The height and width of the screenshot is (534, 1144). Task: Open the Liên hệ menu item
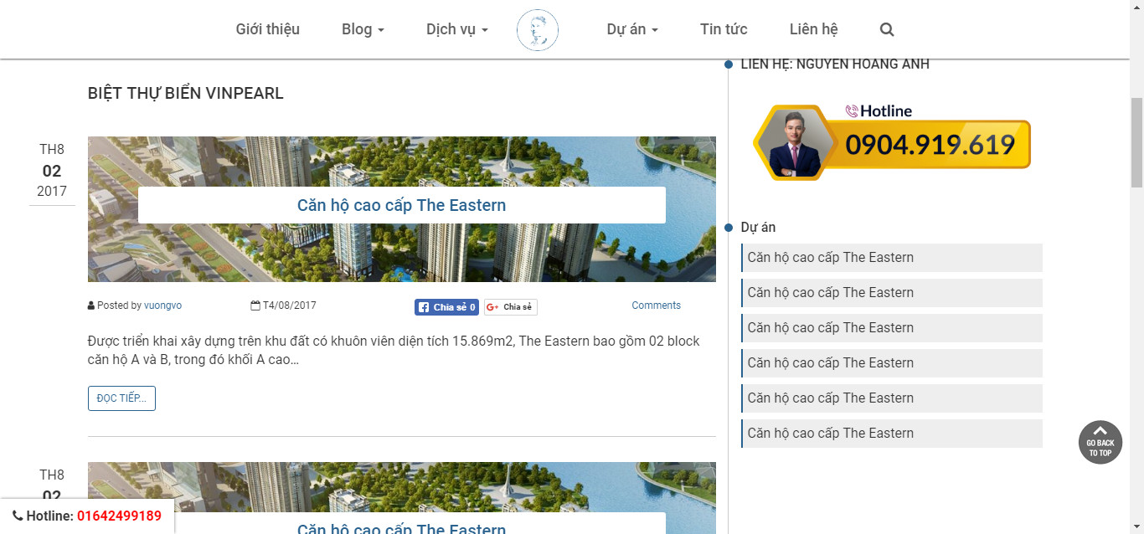click(814, 29)
